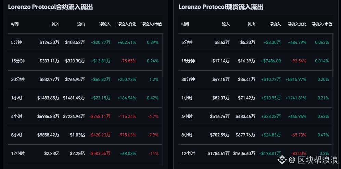The height and width of the screenshot is (169, 341).
Task: Click net outflow -$420.23万
Action: pyautogui.click(x=100, y=135)
